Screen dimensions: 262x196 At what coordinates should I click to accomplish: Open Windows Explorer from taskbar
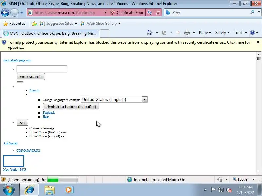tap(49, 190)
